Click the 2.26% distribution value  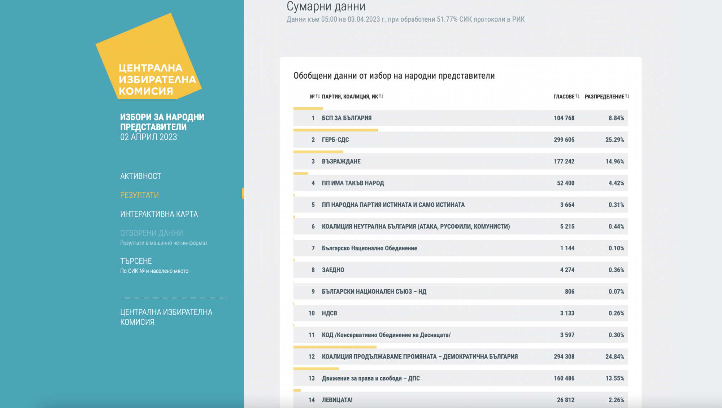tap(616, 400)
